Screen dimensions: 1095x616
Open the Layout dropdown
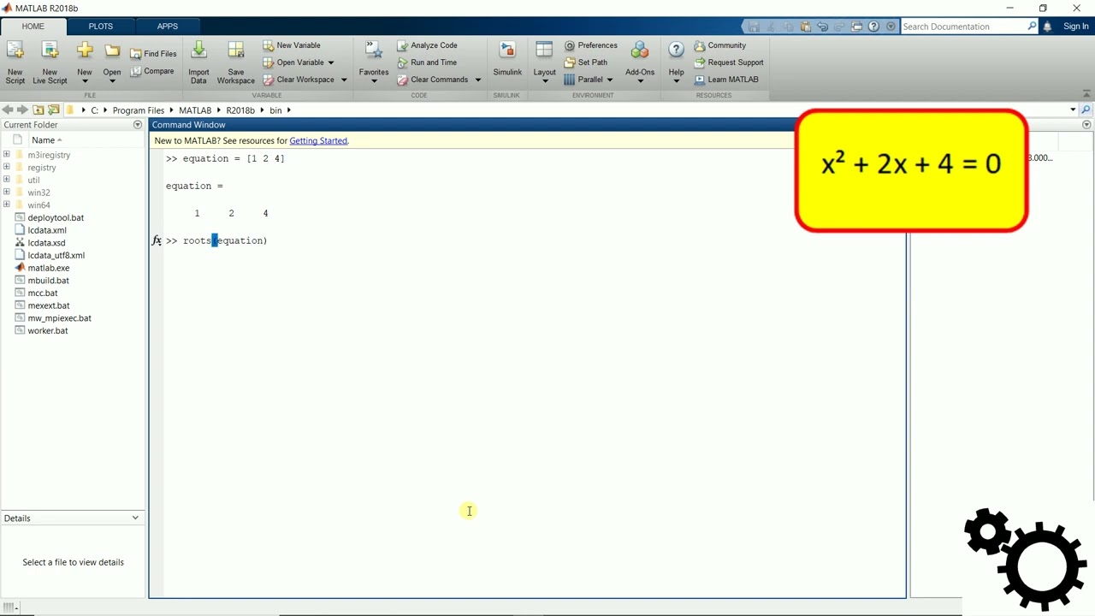point(545,81)
